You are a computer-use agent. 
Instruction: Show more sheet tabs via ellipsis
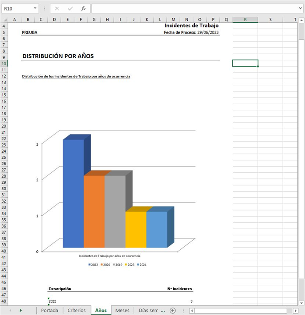(x=163, y=310)
